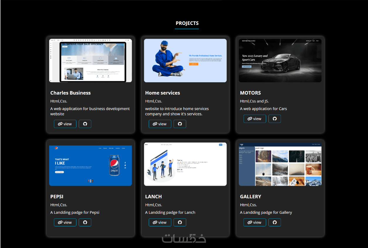Click the Home services title
Image resolution: width=368 pixels, height=248 pixels.
[x=162, y=93]
